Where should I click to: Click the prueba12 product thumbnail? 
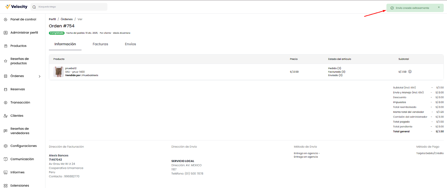(58, 72)
